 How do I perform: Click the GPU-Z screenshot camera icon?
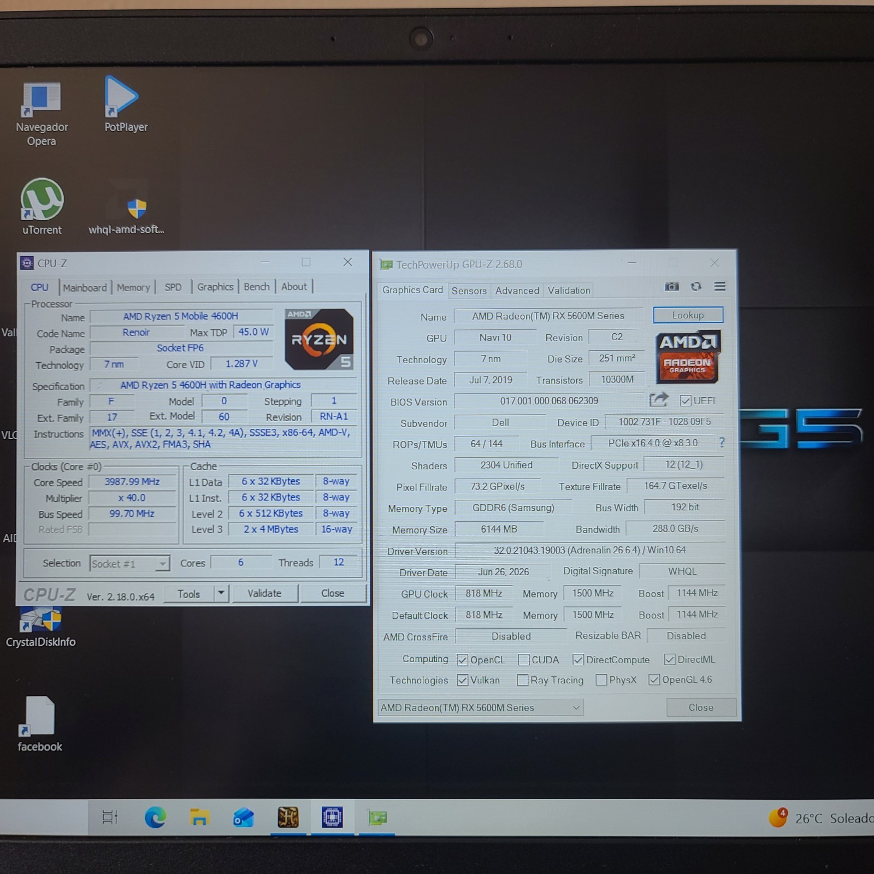(x=671, y=287)
